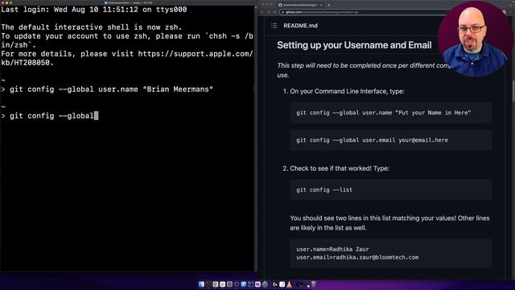Open a new browser tab
The image size is (515, 290).
pyautogui.click(x=329, y=5)
